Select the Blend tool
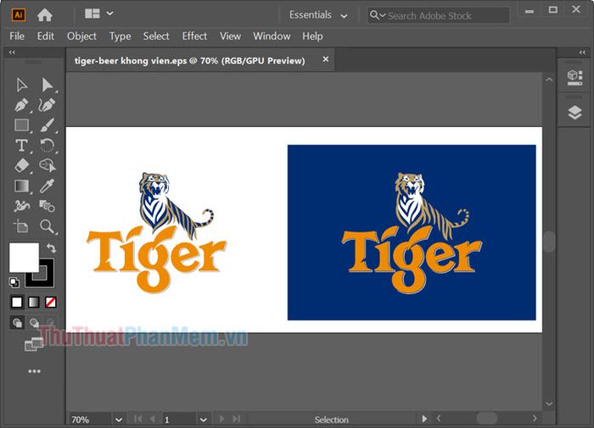Image resolution: width=594 pixels, height=428 pixels. coord(47,206)
